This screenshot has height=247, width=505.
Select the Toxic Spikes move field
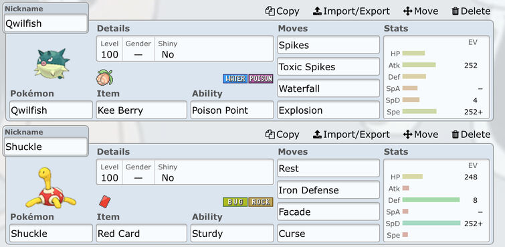(328, 67)
